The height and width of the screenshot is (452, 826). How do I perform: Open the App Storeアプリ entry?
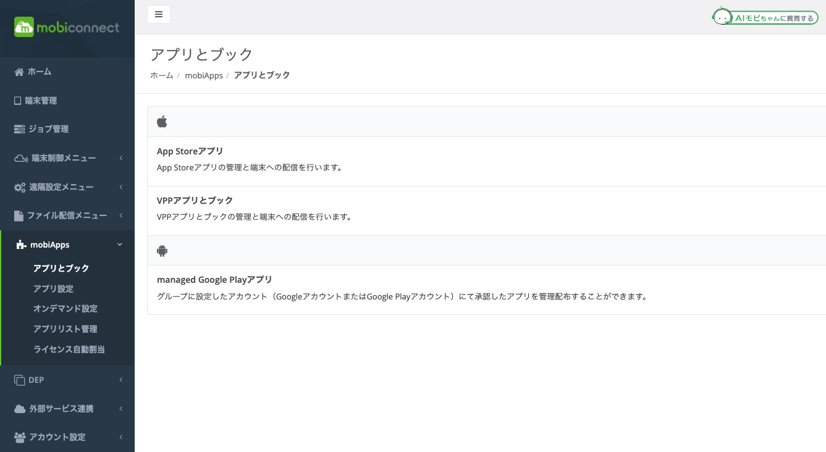point(190,151)
